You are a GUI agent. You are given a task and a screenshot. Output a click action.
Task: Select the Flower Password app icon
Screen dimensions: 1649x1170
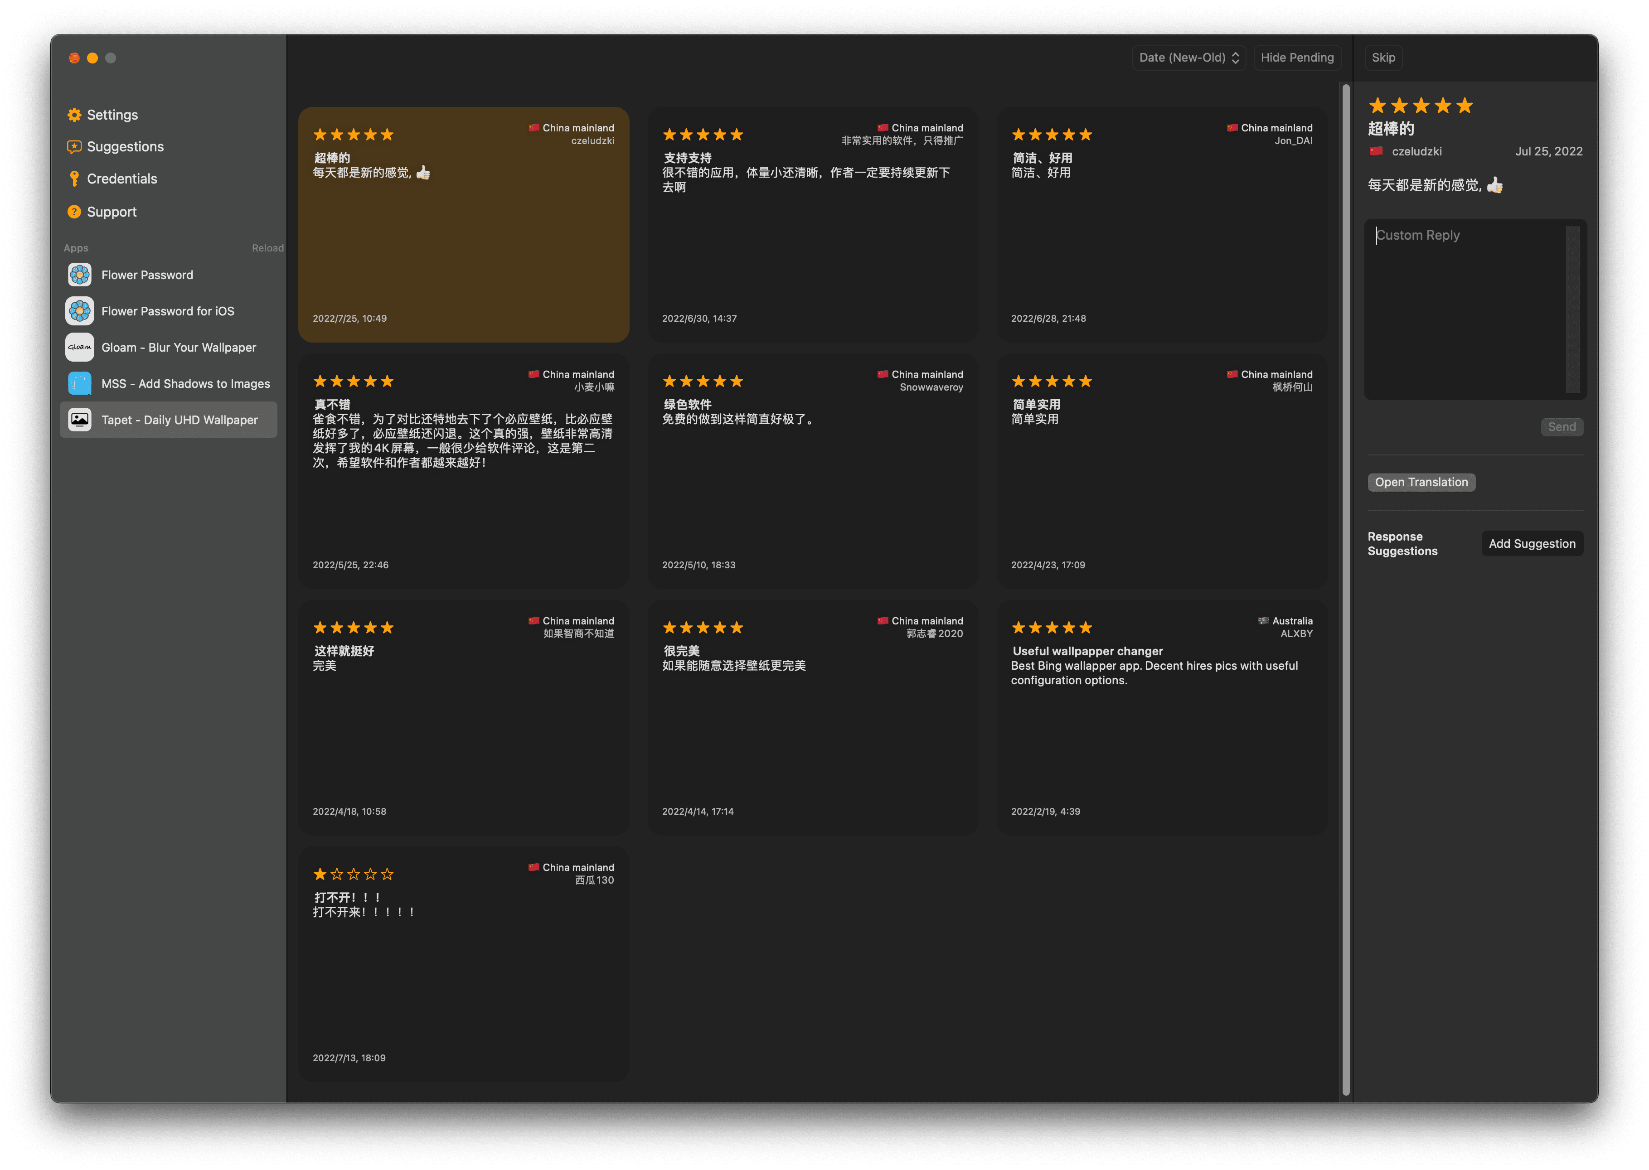80,275
